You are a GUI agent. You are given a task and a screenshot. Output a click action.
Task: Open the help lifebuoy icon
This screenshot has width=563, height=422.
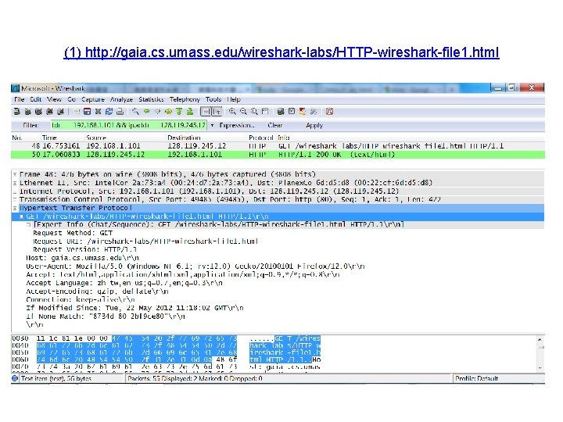pos(330,112)
